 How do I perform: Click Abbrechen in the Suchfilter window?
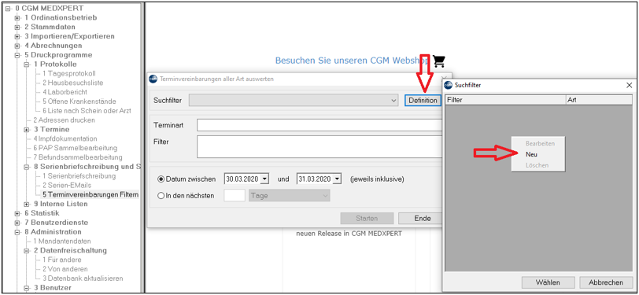606,282
